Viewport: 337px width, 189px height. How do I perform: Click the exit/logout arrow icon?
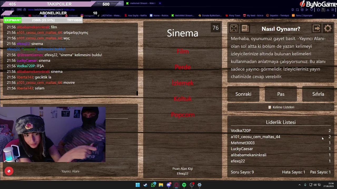pyautogui.click(x=316, y=28)
